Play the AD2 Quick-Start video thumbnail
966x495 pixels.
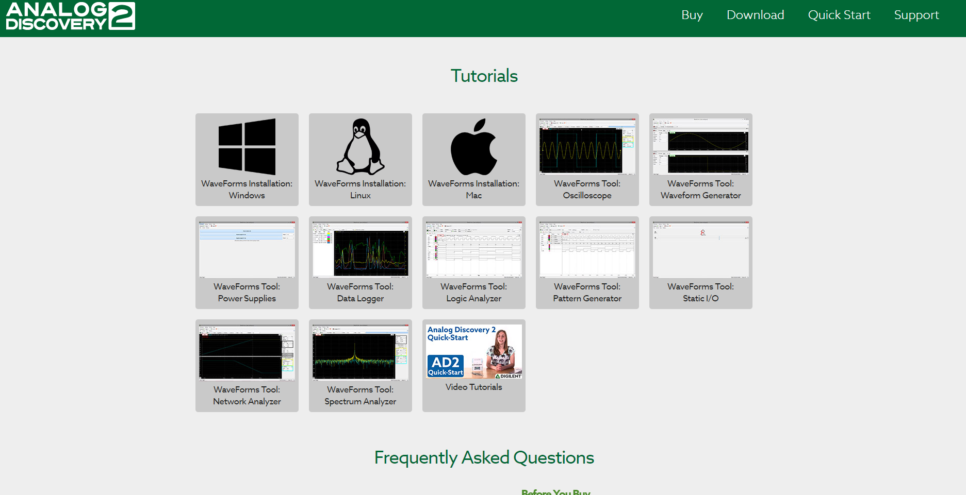click(x=473, y=351)
